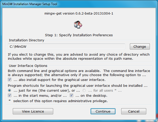This screenshot has height=122, width=158.
Task: Click the Change directory button
Action: 140,46
